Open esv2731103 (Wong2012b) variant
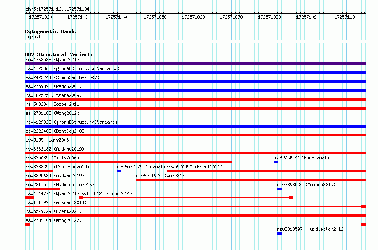378x250 pixels. (54, 113)
